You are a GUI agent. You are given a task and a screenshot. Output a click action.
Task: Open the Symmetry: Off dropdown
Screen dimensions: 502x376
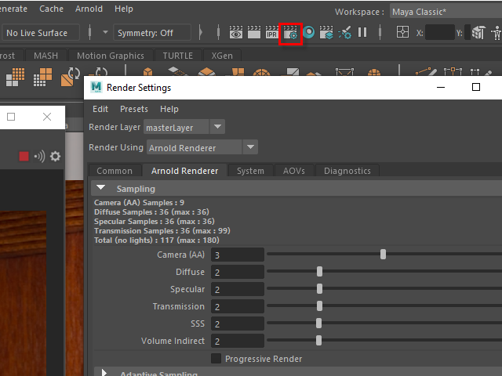point(152,33)
